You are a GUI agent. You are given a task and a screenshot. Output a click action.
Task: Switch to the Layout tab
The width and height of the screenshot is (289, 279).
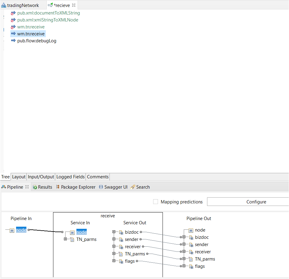point(18,177)
